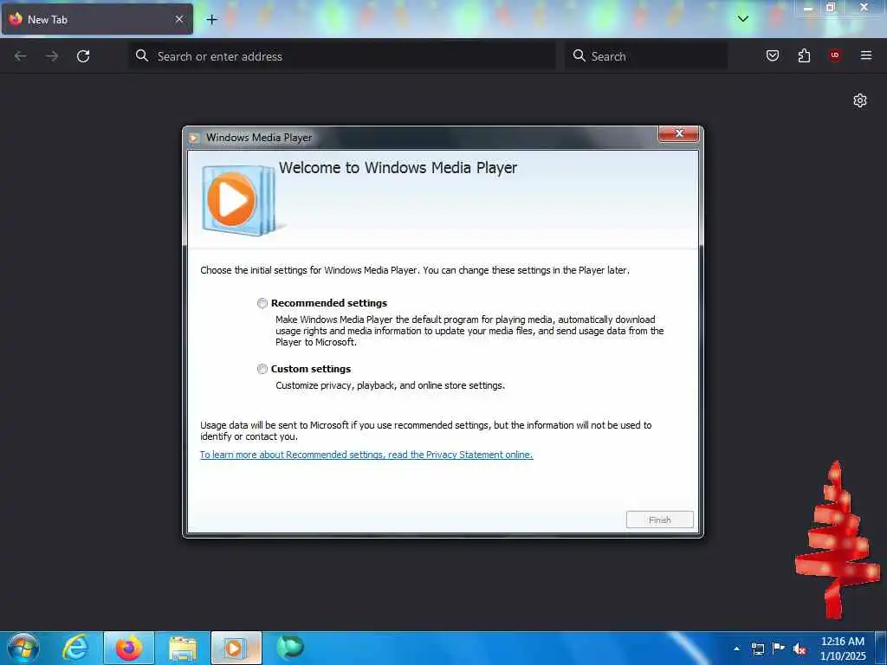Click the network tray icon

[758, 649]
